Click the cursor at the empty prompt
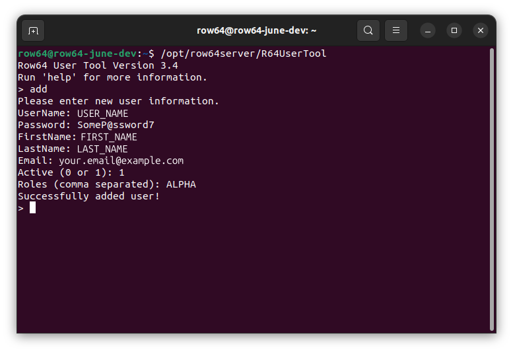 (32, 208)
